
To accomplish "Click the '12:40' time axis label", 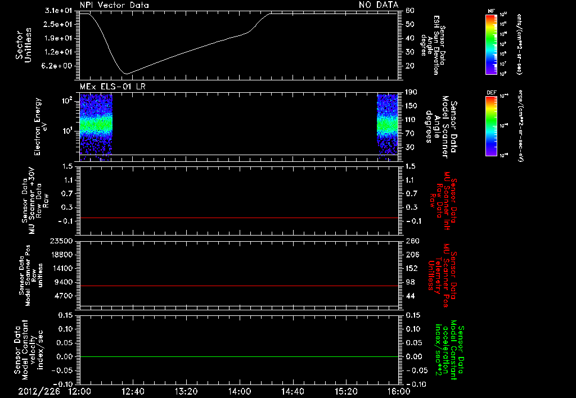I will coord(133,391).
